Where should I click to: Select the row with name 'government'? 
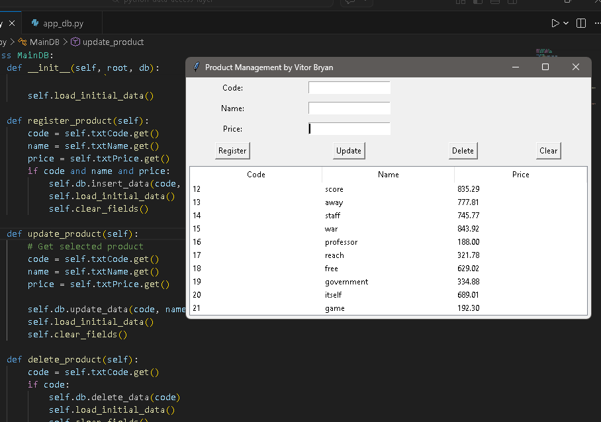click(389, 282)
